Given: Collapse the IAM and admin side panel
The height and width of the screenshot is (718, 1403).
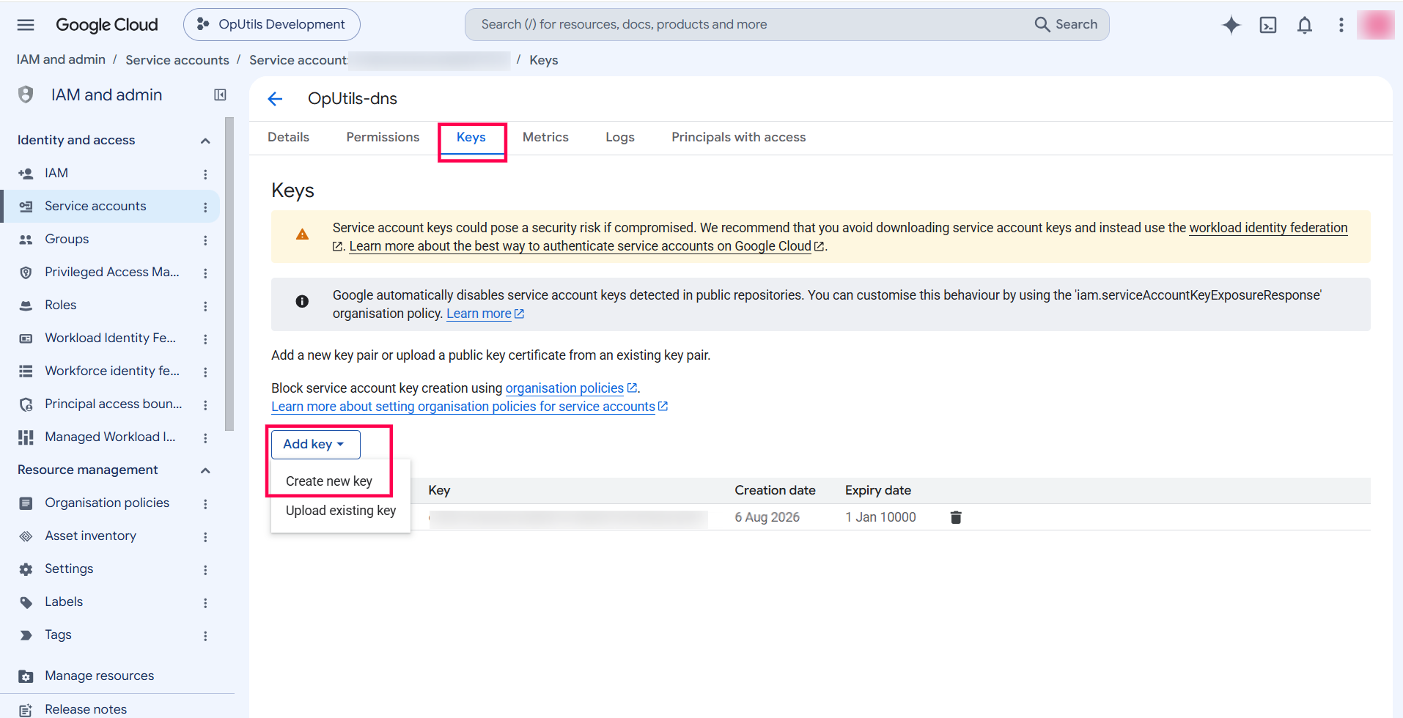Looking at the screenshot, I should (220, 95).
